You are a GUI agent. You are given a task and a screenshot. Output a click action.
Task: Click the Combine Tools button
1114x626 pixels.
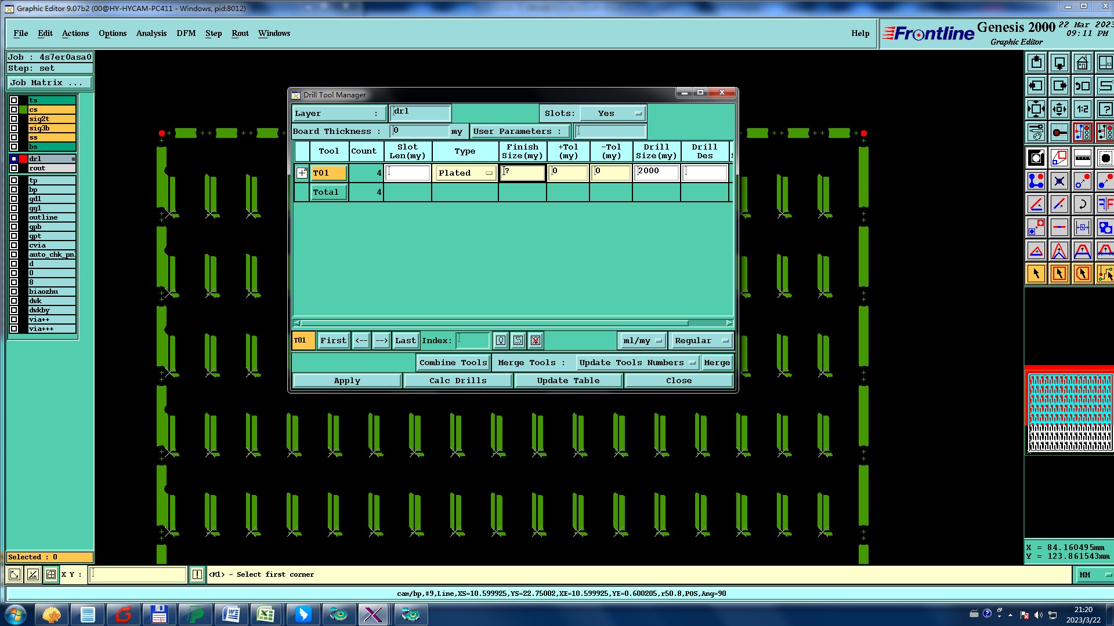453,363
